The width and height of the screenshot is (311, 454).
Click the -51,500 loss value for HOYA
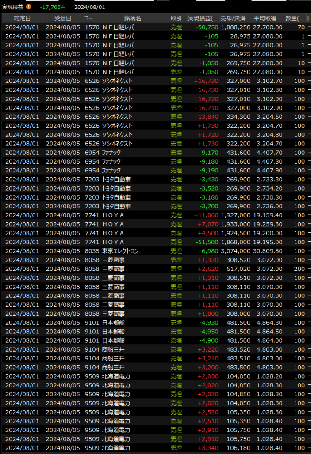[x=207, y=243]
